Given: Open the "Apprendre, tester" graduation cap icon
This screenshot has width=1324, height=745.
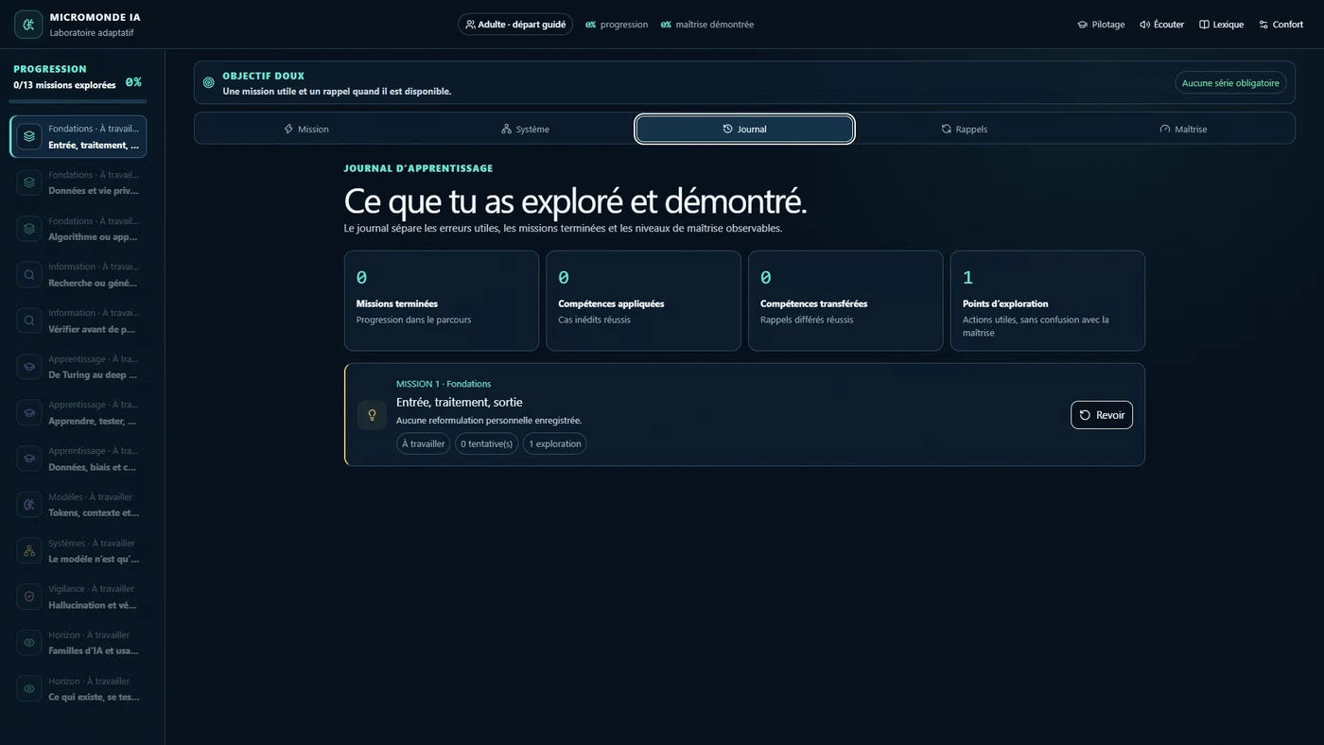Looking at the screenshot, I should pyautogui.click(x=29, y=412).
